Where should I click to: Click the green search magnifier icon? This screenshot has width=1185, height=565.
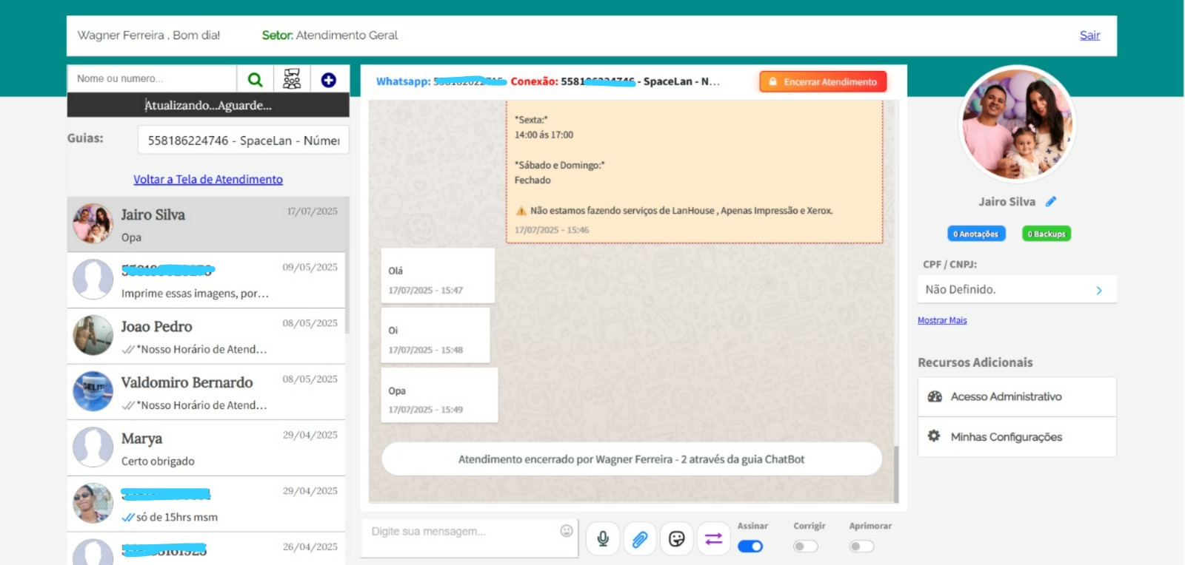point(255,80)
